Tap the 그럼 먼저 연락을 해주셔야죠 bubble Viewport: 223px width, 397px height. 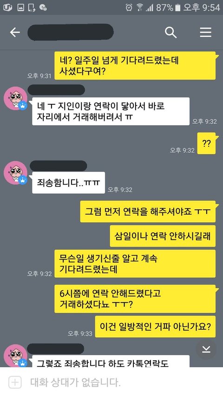(x=148, y=211)
